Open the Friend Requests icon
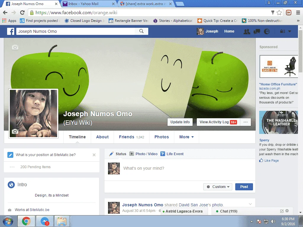The width and height of the screenshot is (303, 227). point(247,31)
